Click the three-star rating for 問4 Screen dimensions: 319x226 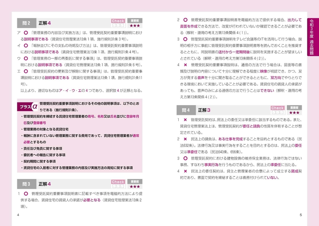[294, 113]
